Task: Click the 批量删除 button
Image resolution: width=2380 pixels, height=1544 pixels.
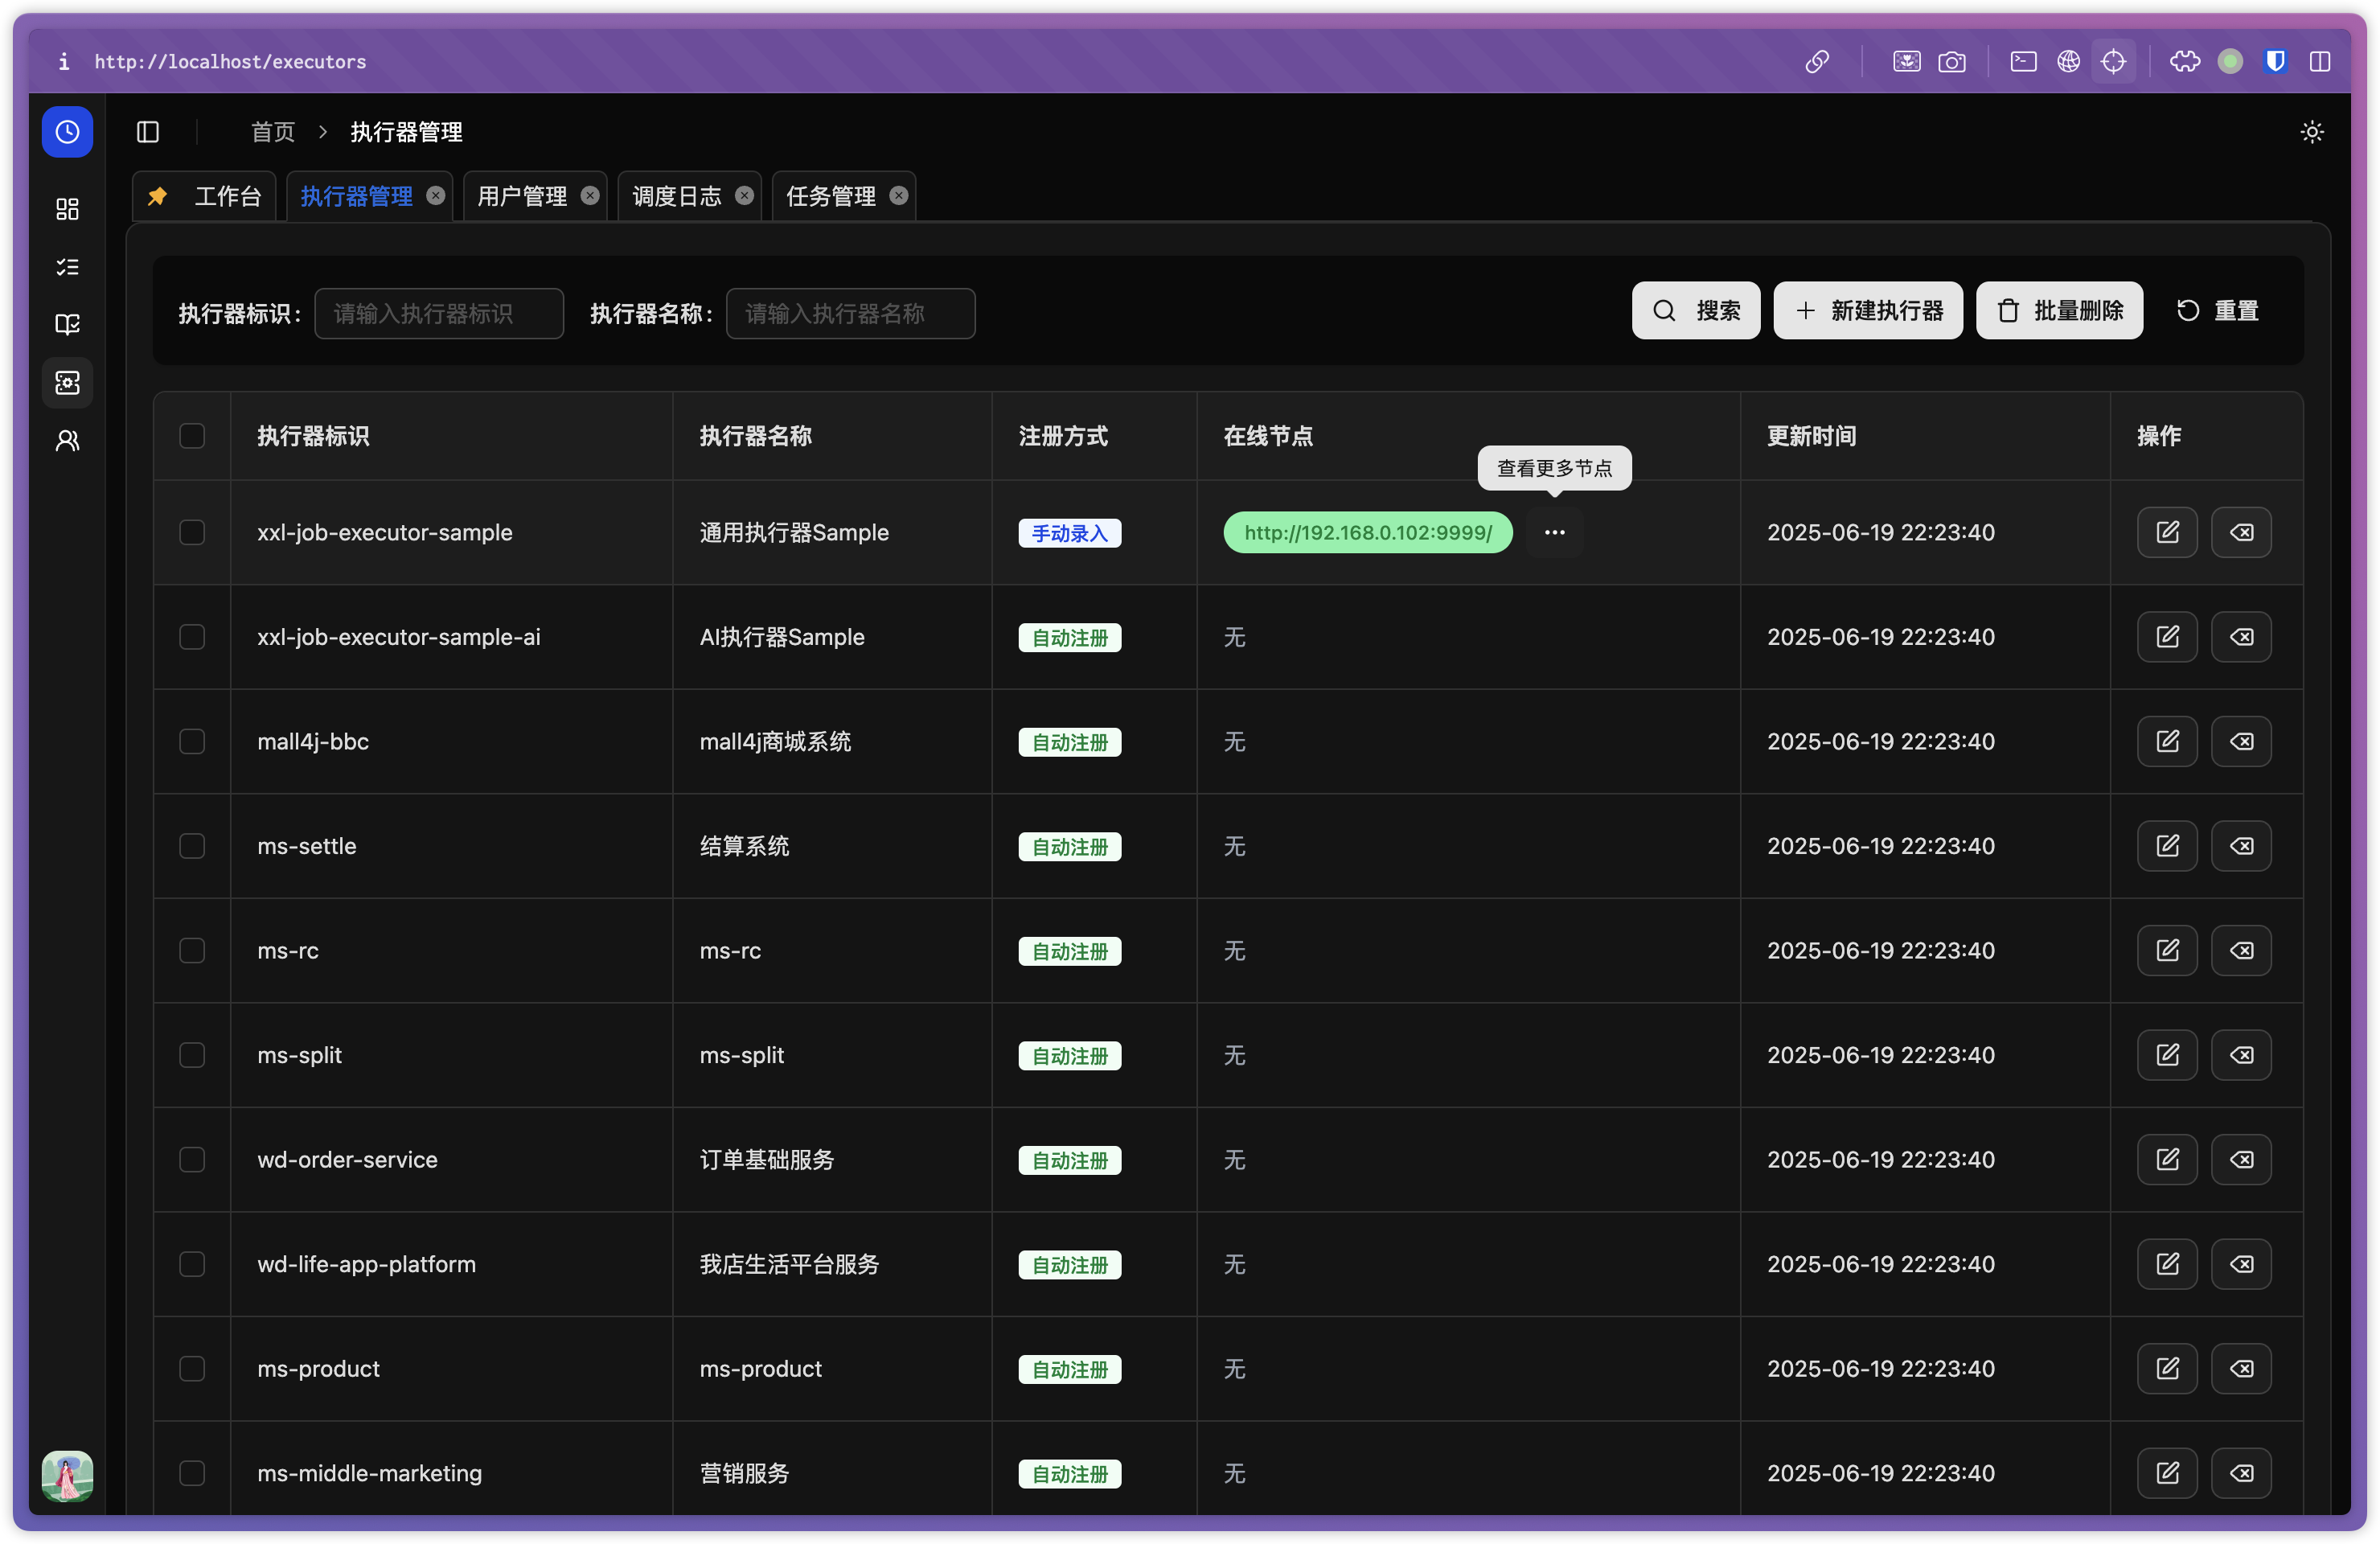Action: 2058,311
